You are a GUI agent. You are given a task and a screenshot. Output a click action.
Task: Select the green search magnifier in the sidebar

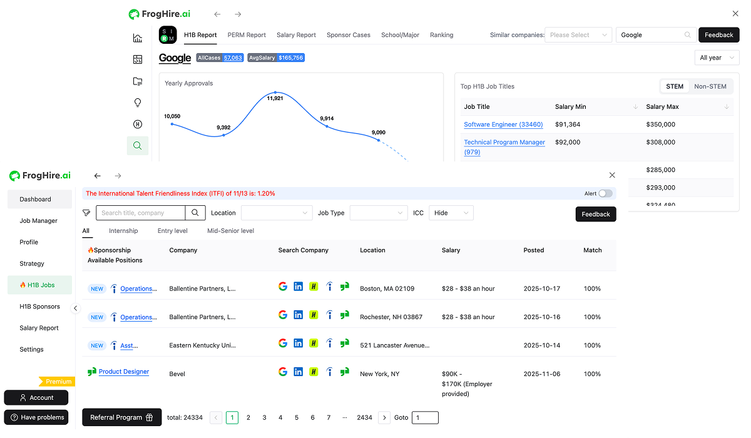pos(138,145)
